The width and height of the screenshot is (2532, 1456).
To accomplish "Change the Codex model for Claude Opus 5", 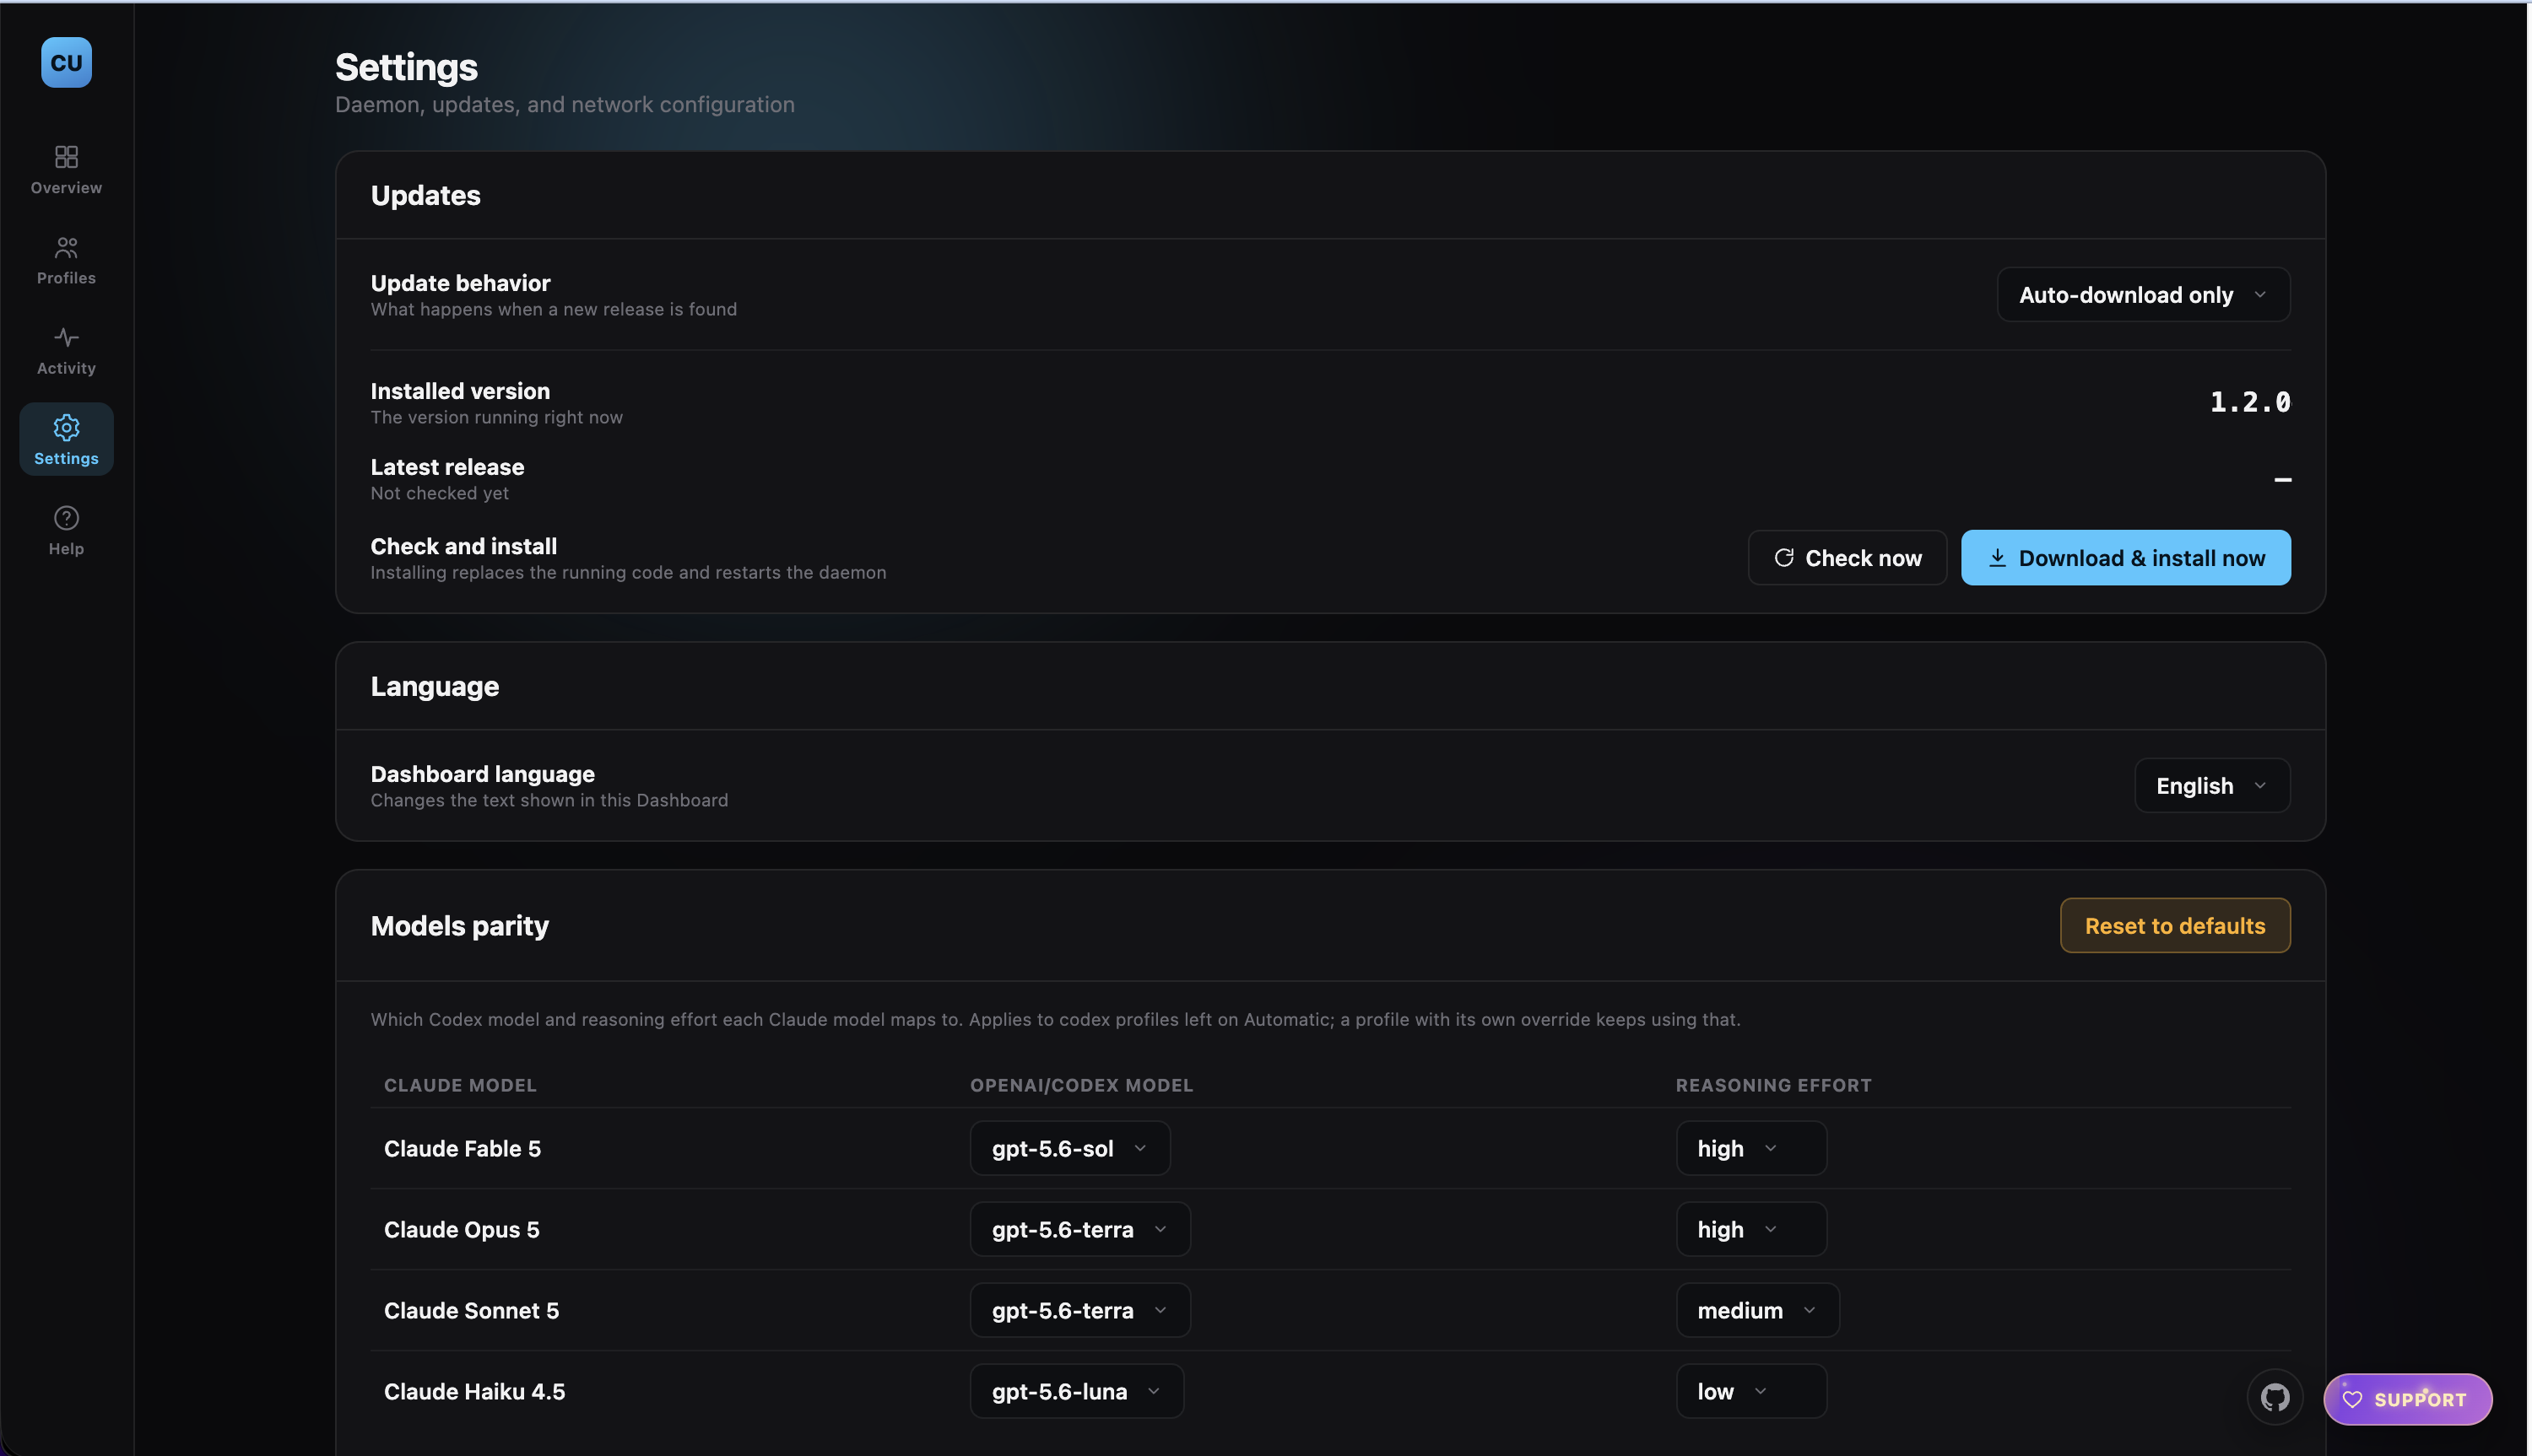I will tap(1079, 1229).
